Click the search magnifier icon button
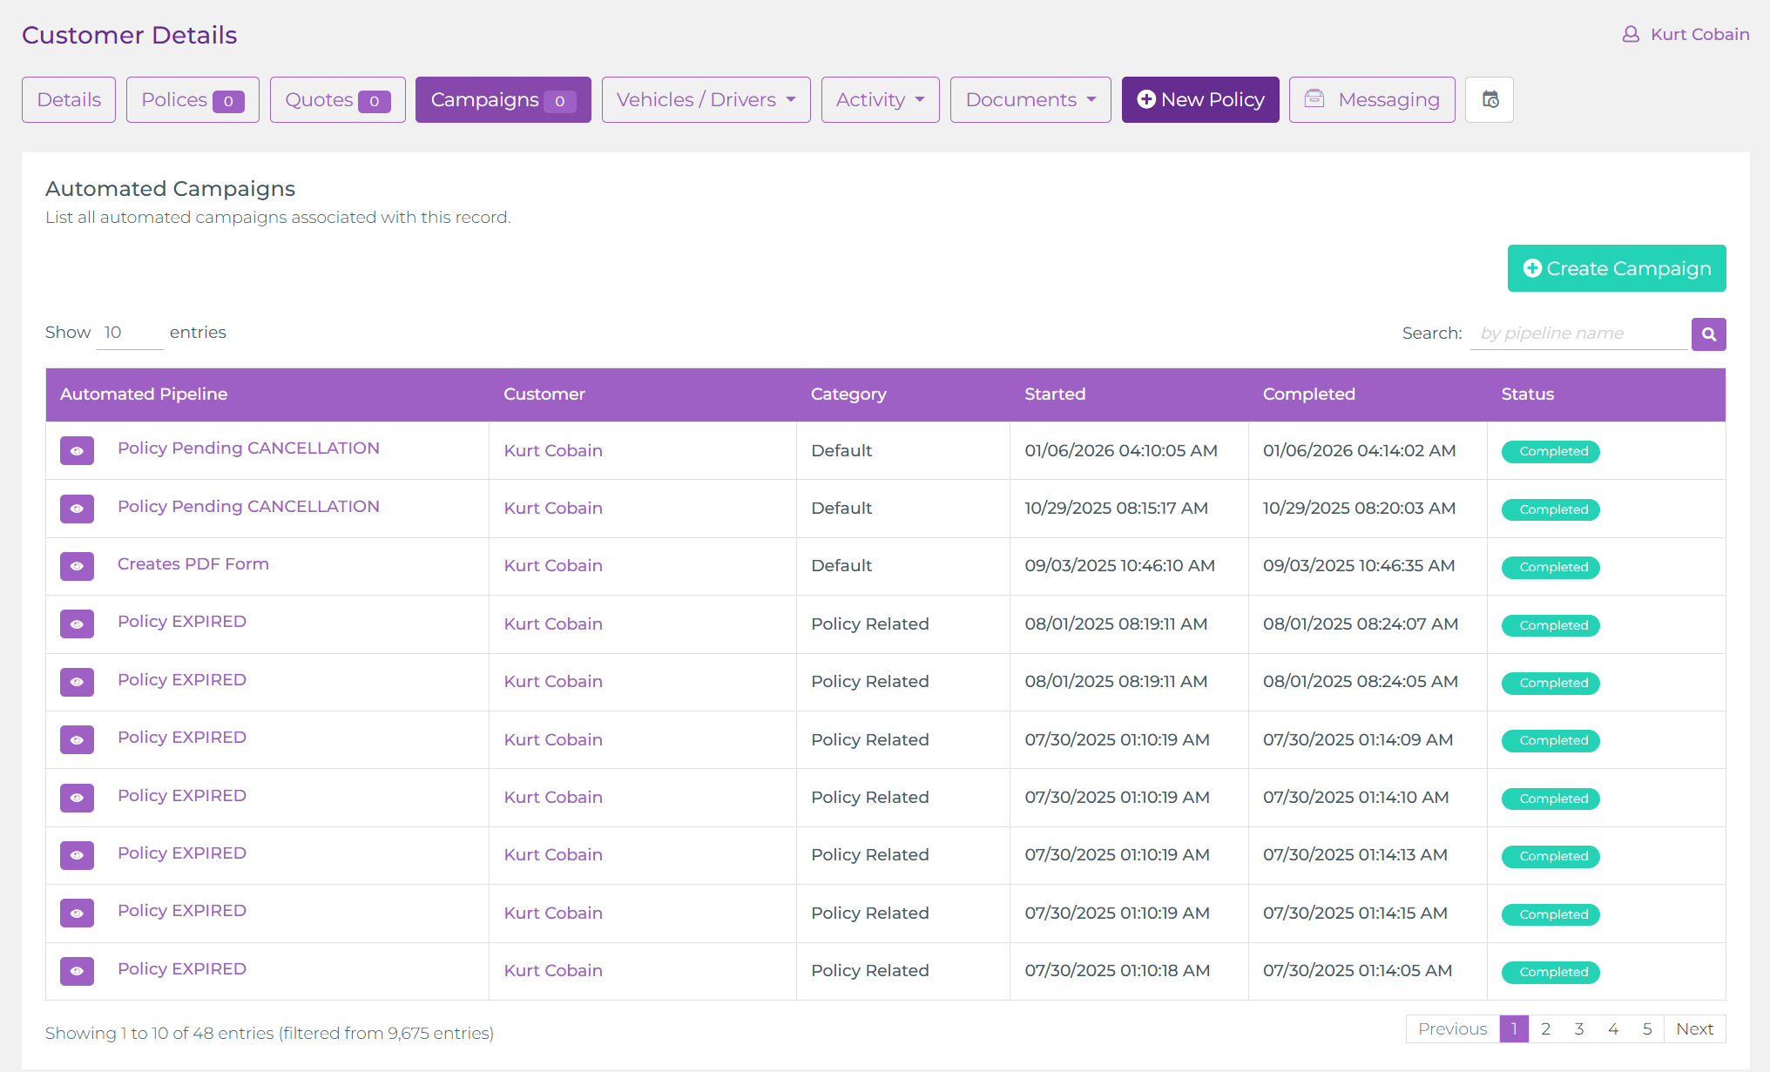This screenshot has width=1770, height=1072. click(1708, 334)
